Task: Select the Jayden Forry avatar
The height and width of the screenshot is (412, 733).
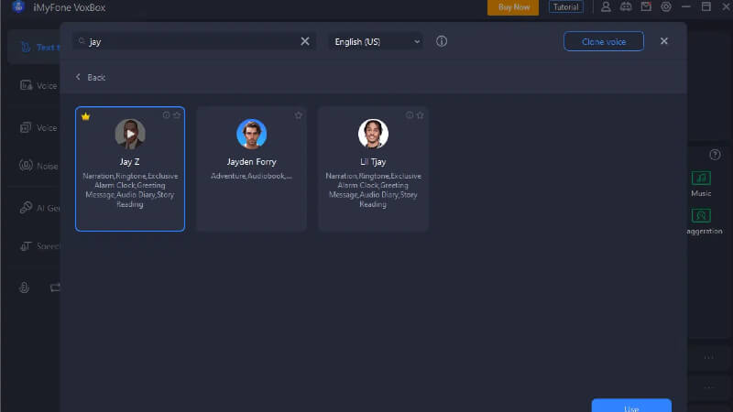Action: click(x=251, y=134)
